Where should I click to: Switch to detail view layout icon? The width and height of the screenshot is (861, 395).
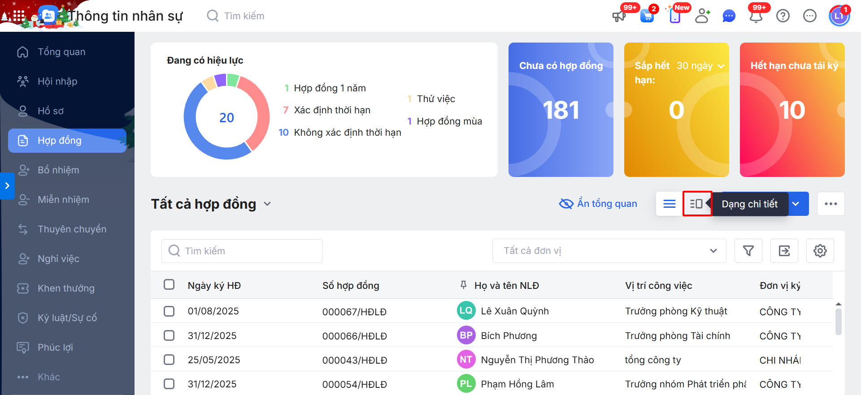[696, 204]
